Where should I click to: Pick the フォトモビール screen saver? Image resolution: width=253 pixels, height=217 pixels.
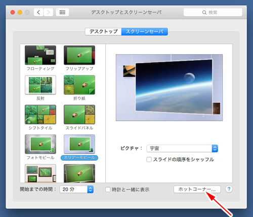pos(40,144)
